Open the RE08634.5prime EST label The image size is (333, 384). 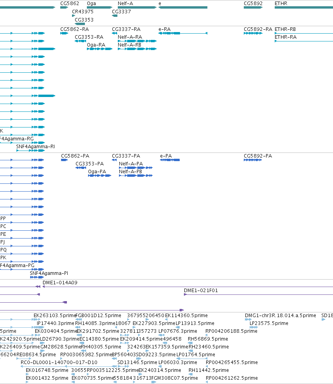pos(36,355)
